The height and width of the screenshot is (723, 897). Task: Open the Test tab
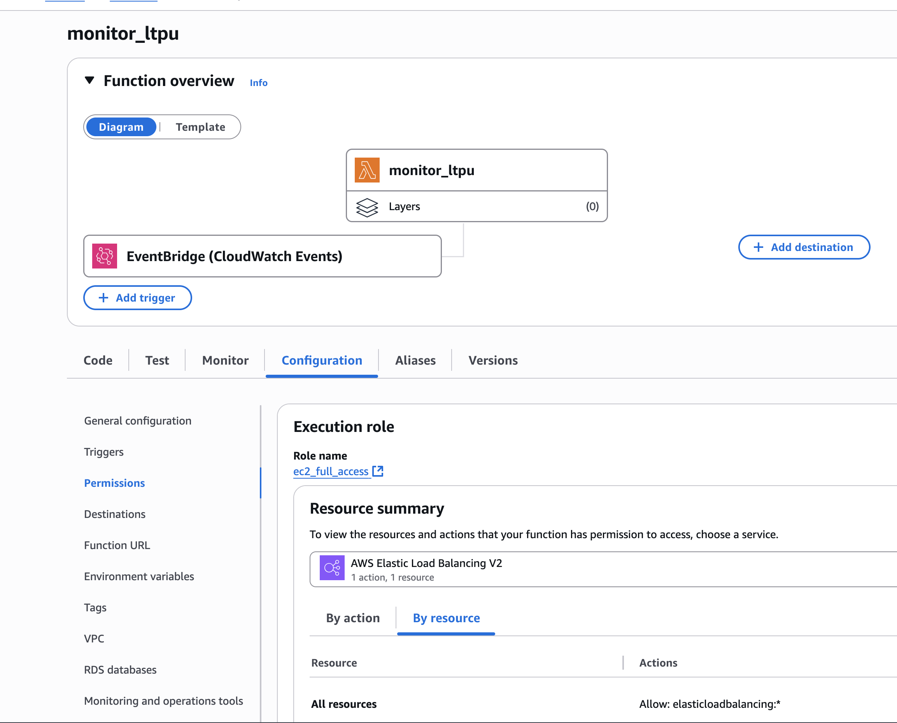(157, 360)
